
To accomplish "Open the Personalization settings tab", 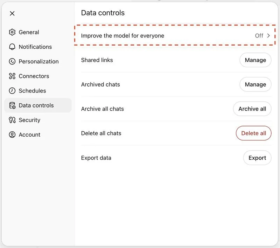I will 38,62.
